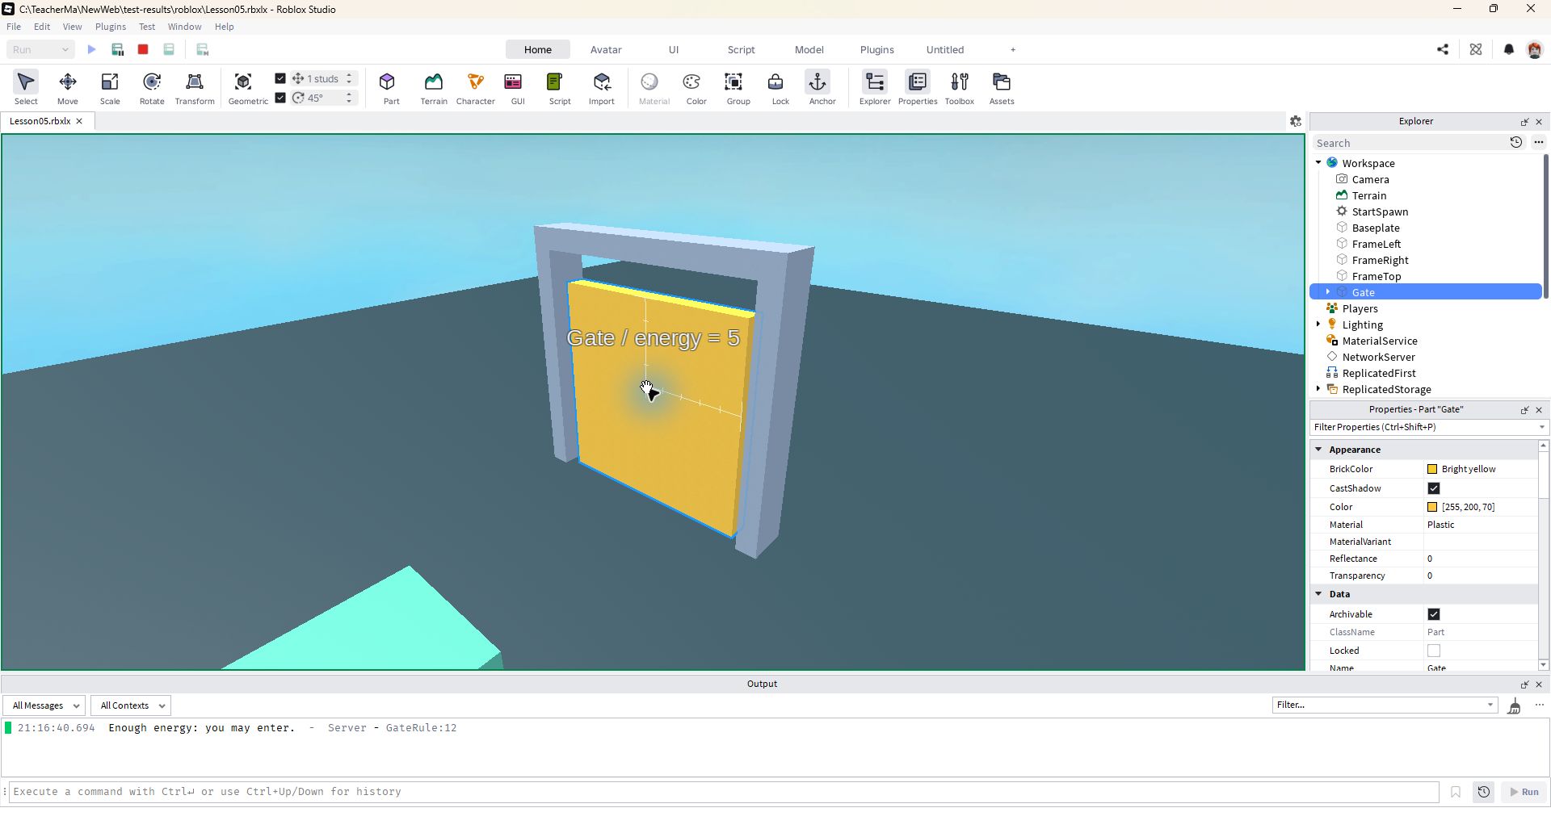Viewport: 1551px width, 833px height.
Task: Open the Plugins menu
Action: coord(111,27)
